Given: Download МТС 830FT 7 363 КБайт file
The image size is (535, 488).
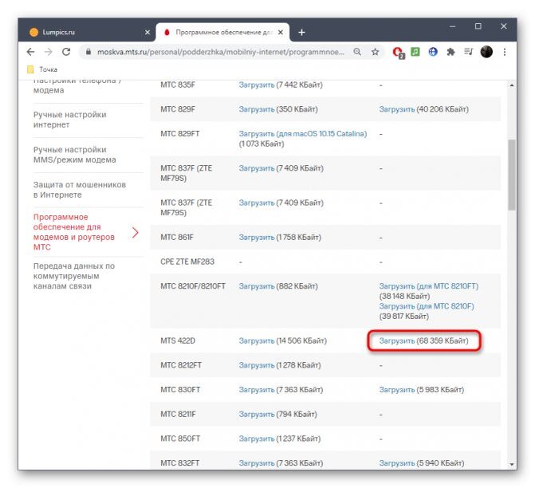Looking at the screenshot, I should (x=257, y=390).
